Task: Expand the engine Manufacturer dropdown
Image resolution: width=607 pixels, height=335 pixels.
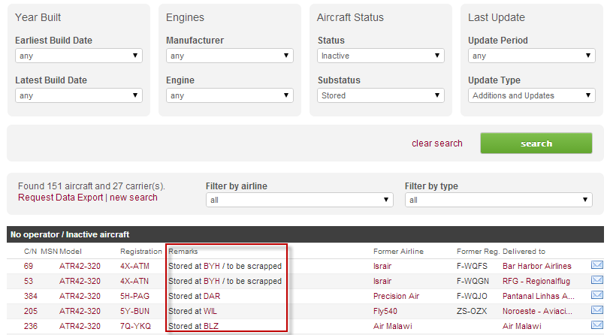Action: click(x=230, y=56)
